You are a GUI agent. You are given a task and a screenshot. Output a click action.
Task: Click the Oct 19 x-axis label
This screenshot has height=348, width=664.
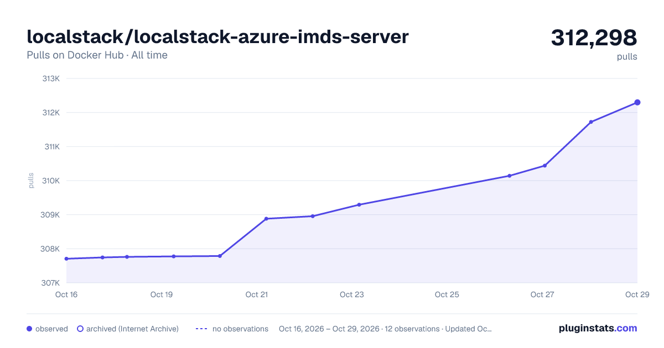[x=162, y=294]
